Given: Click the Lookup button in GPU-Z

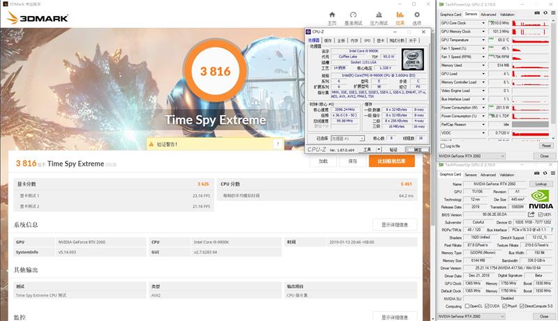Looking at the screenshot, I should click(x=540, y=183).
